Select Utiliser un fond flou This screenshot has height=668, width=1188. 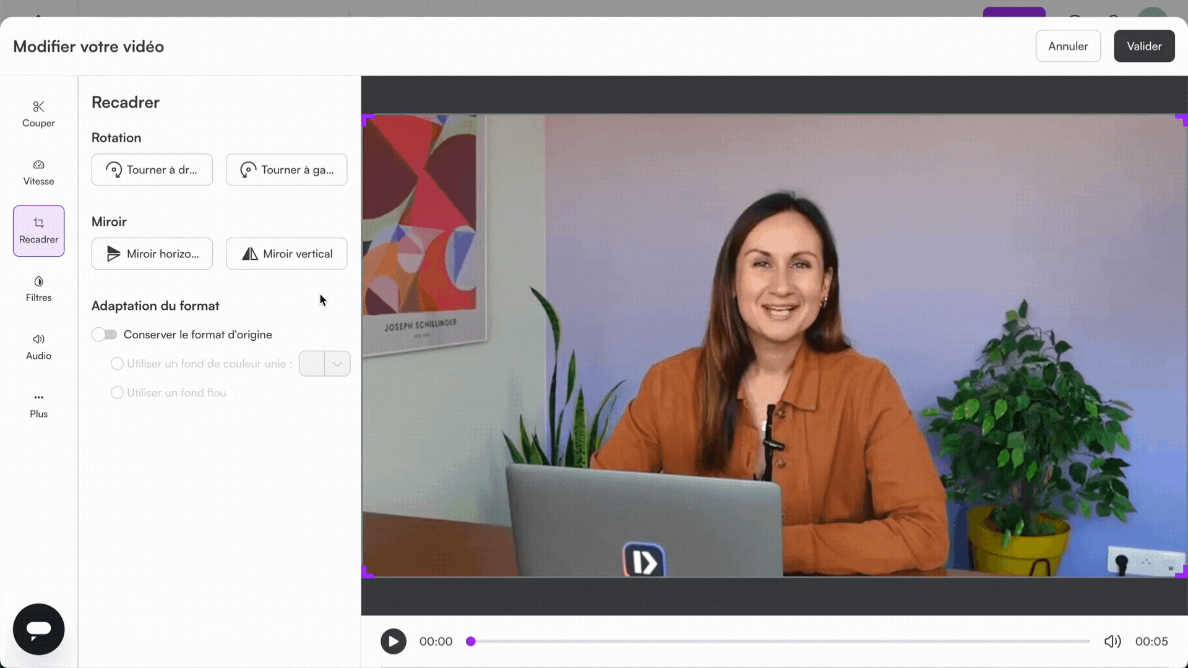[x=117, y=392]
